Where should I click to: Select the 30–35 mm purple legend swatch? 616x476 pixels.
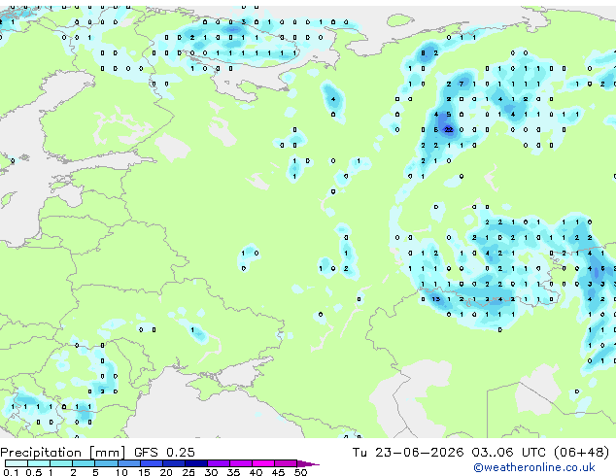tap(219, 463)
